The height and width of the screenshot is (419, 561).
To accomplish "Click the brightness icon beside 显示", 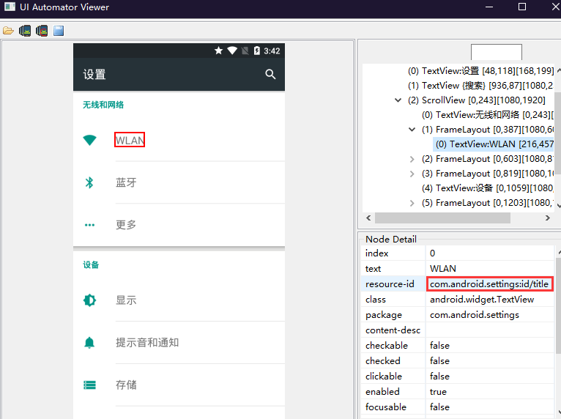I will pyautogui.click(x=89, y=300).
